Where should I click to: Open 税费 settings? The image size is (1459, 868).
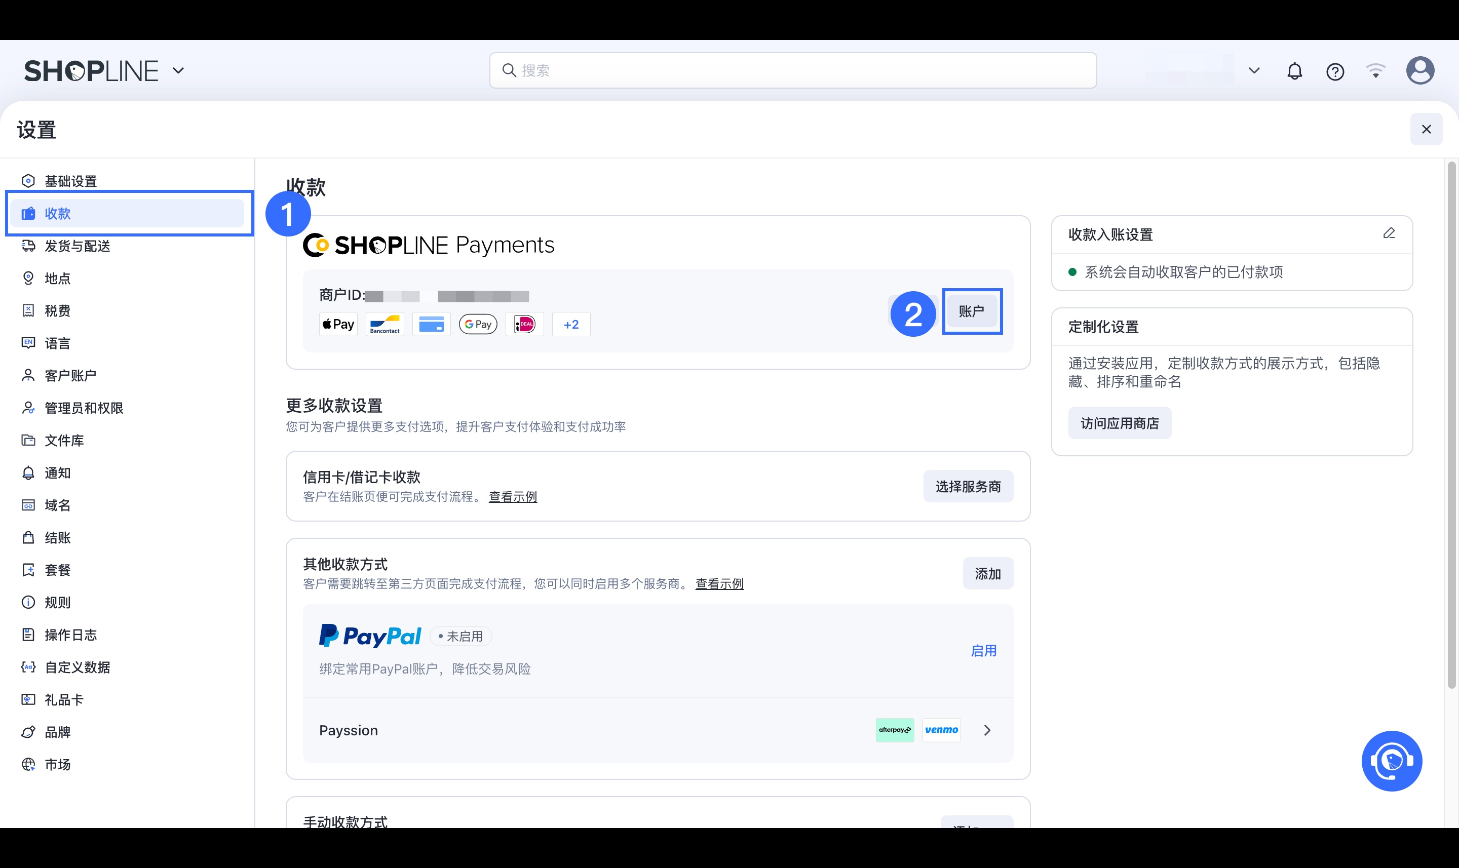pos(128,310)
